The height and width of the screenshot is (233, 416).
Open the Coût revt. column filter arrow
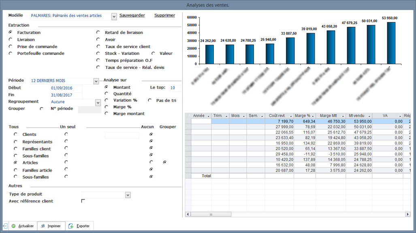pos(291,116)
